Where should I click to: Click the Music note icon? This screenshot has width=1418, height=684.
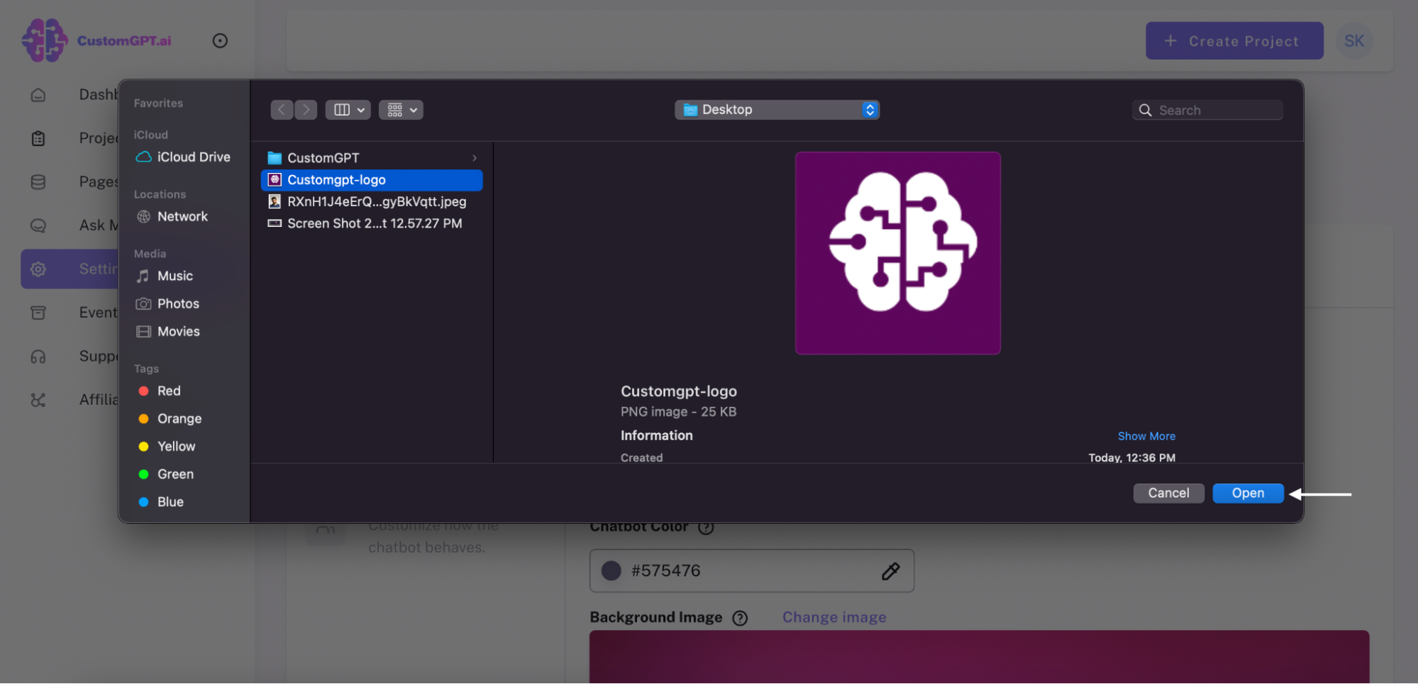143,276
